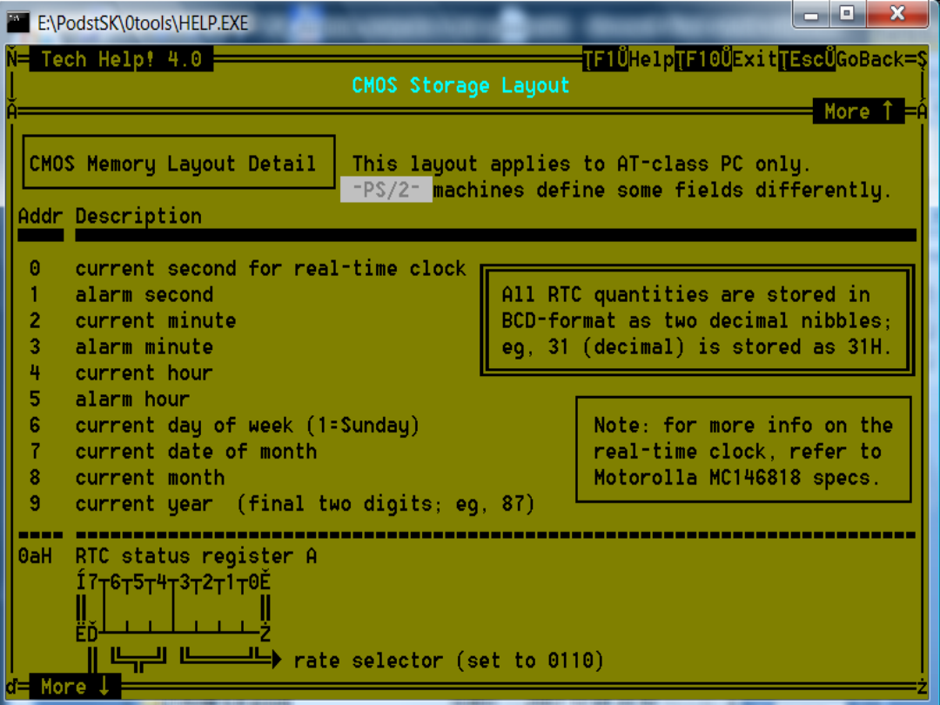This screenshot has height=705, width=940.
Task: Click bit 0 in the register diagram
Action: point(253,582)
